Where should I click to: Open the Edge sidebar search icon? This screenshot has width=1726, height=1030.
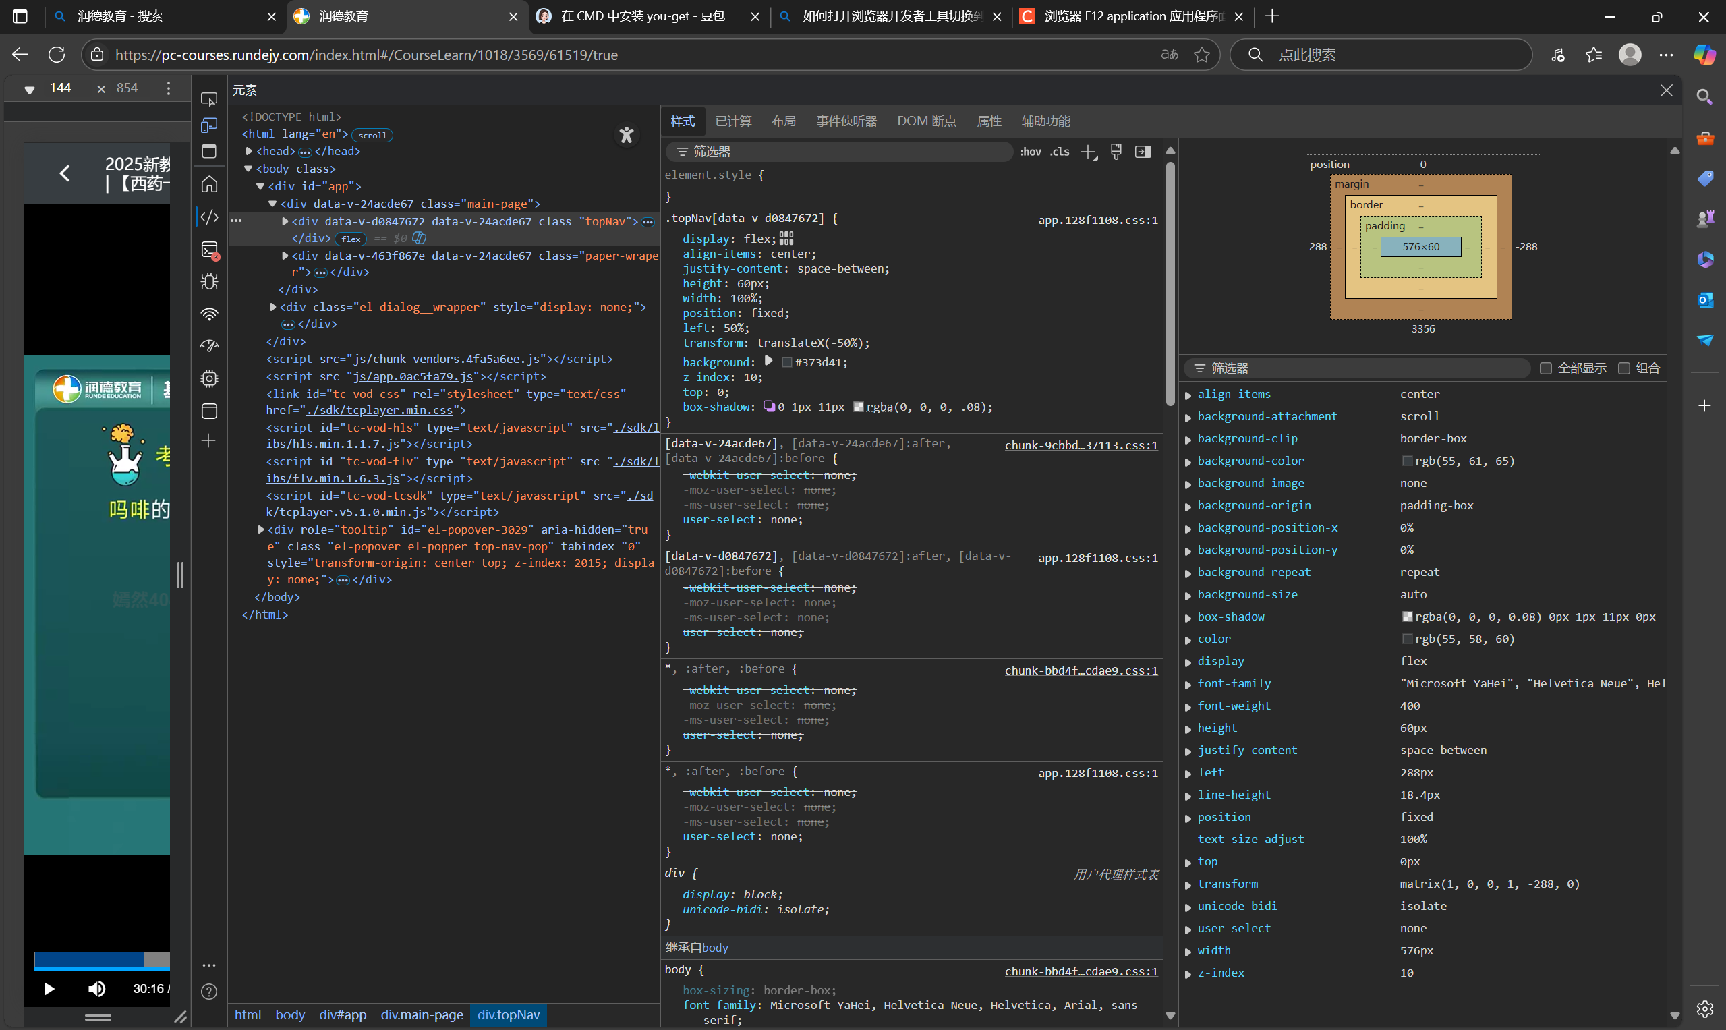[1704, 96]
